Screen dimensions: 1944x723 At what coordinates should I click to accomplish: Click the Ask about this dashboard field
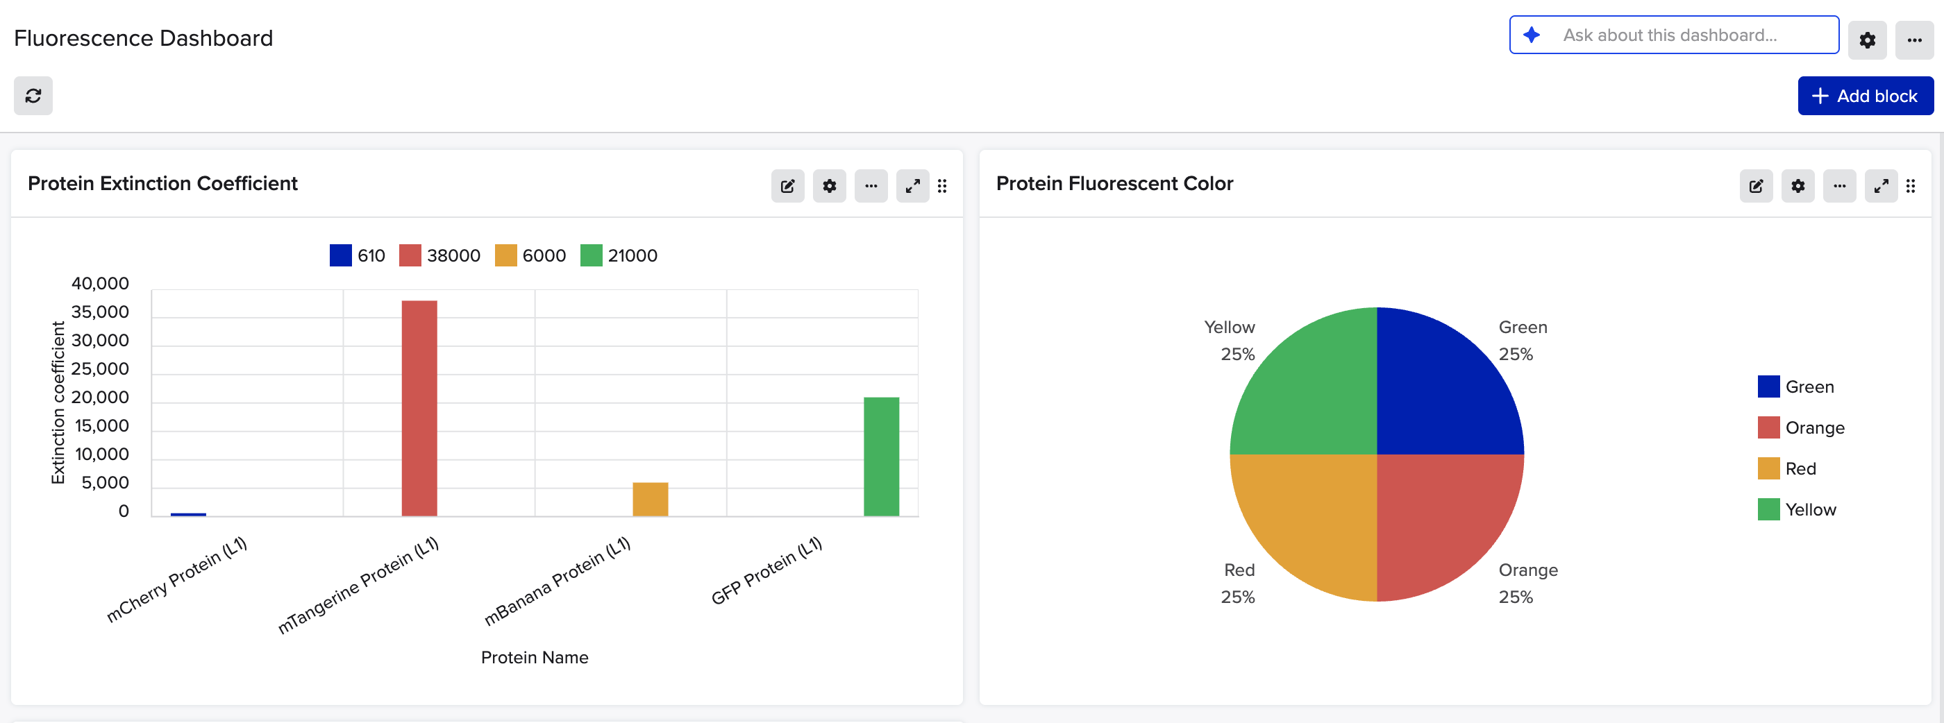[x=1673, y=35]
